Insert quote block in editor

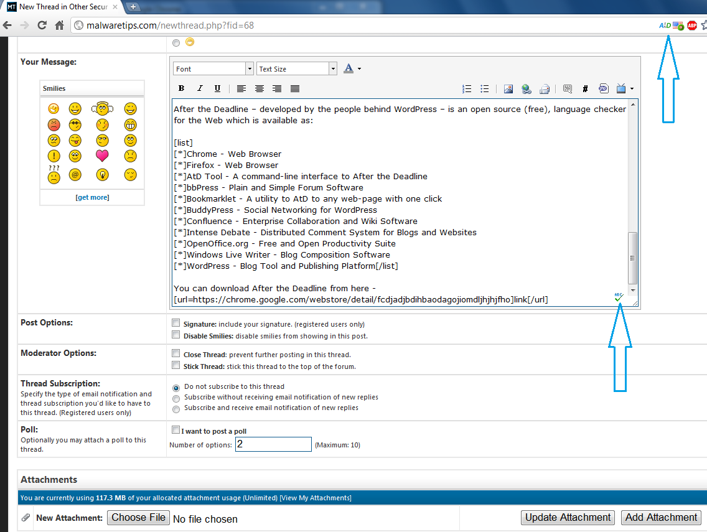pyautogui.click(x=568, y=89)
